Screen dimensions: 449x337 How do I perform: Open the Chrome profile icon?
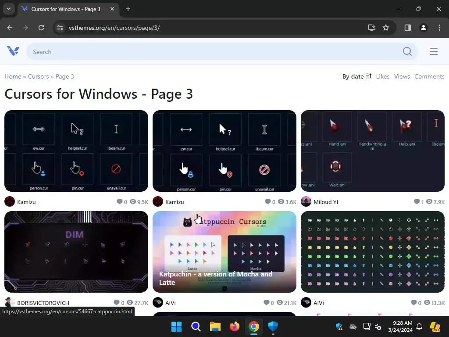click(x=424, y=28)
